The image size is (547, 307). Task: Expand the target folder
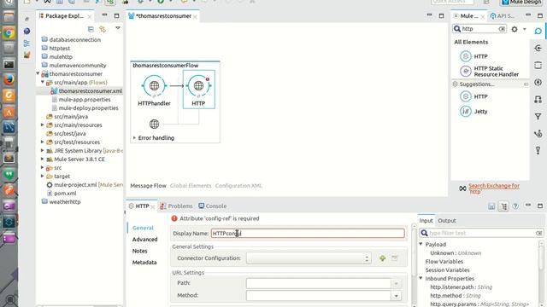pos(43,176)
